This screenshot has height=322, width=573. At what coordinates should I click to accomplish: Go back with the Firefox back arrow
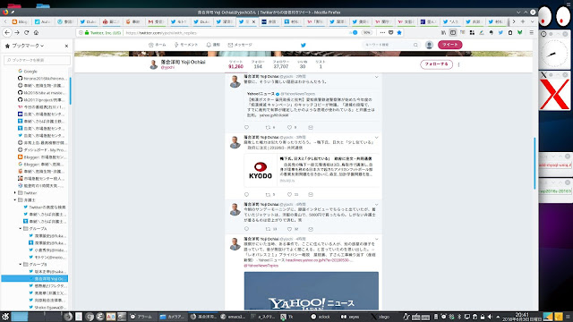click(x=7, y=32)
